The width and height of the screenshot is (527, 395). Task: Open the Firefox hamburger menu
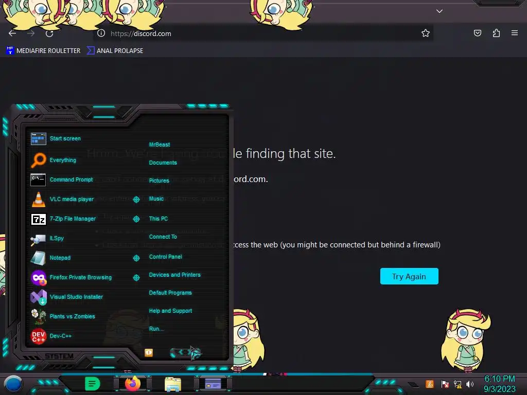pyautogui.click(x=515, y=33)
